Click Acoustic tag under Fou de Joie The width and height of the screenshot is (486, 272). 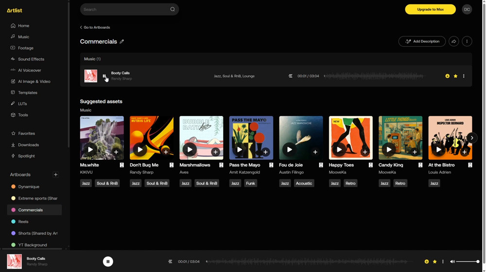[x=304, y=184]
